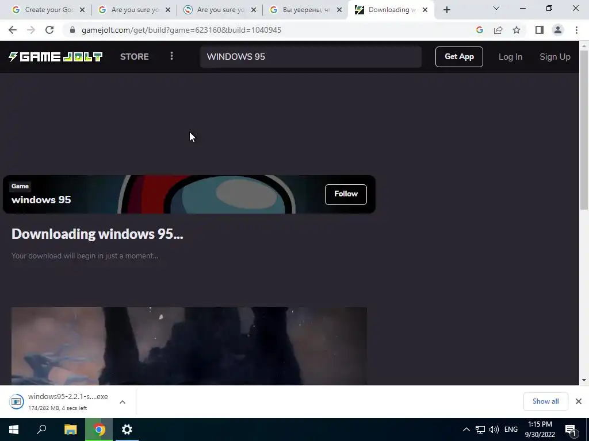Switch to the second 'Are you sure yo' tab

(135, 10)
